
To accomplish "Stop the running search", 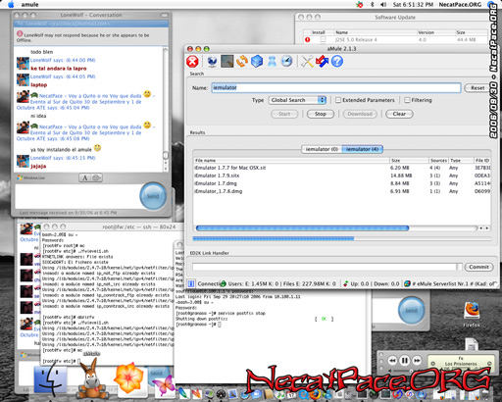I will tap(321, 114).
